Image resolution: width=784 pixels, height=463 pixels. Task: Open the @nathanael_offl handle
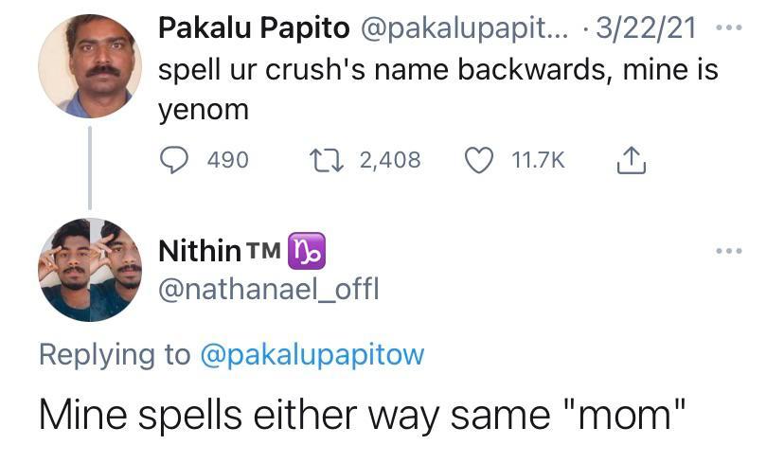point(268,288)
